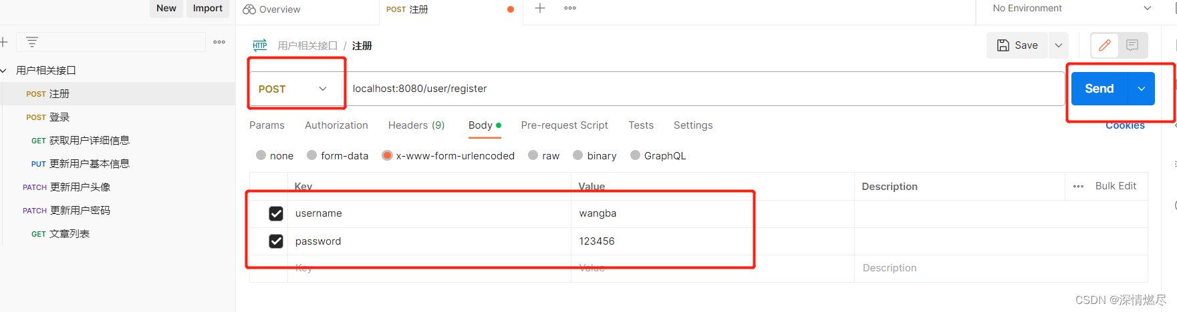Open the Cookies link
1177x312 pixels.
pyautogui.click(x=1125, y=125)
